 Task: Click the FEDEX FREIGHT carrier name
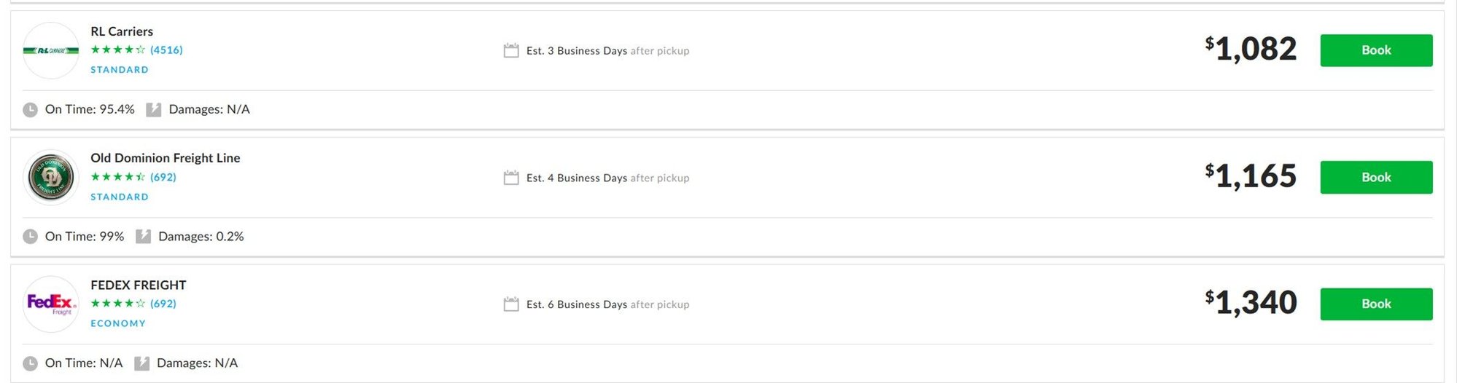point(139,285)
